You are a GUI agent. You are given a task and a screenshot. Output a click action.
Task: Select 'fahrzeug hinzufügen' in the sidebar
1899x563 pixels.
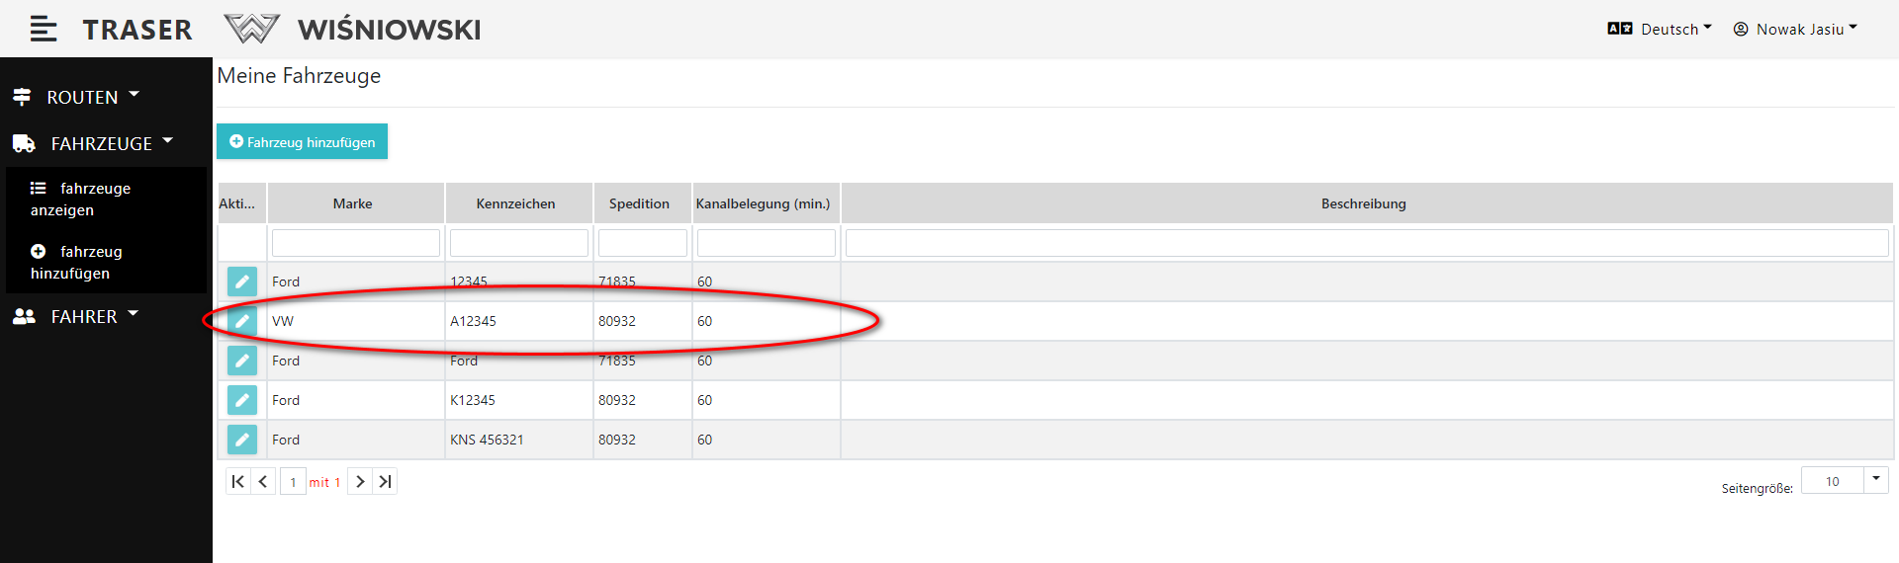[77, 262]
